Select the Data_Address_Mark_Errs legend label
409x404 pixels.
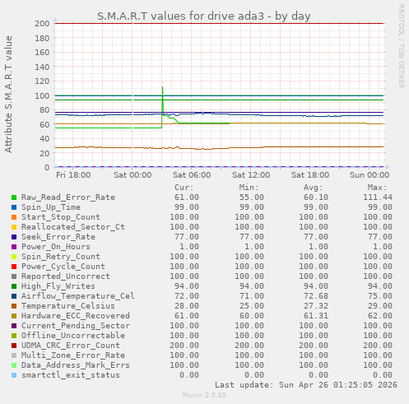[76, 365]
